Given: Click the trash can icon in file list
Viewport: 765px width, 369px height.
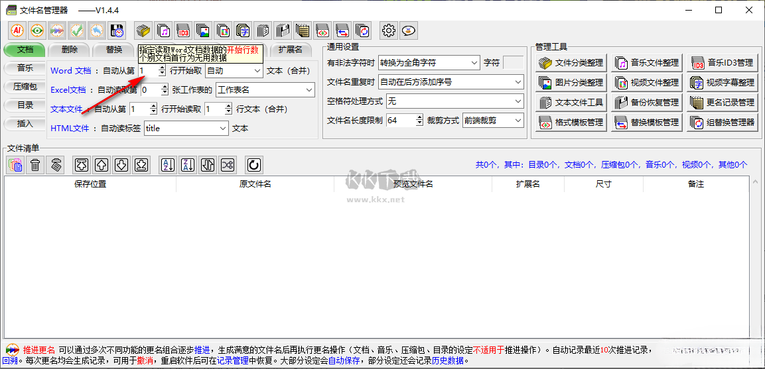Looking at the screenshot, I should [35, 165].
